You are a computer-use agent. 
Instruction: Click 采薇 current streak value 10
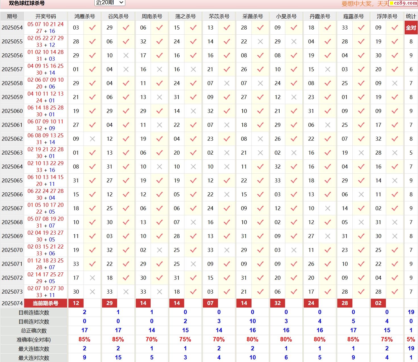(x=252, y=321)
